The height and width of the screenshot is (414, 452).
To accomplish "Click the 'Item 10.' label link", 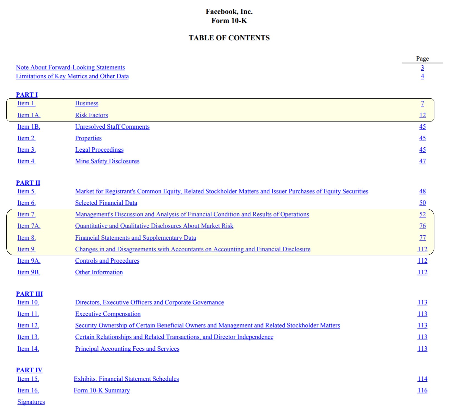I will click(28, 302).
